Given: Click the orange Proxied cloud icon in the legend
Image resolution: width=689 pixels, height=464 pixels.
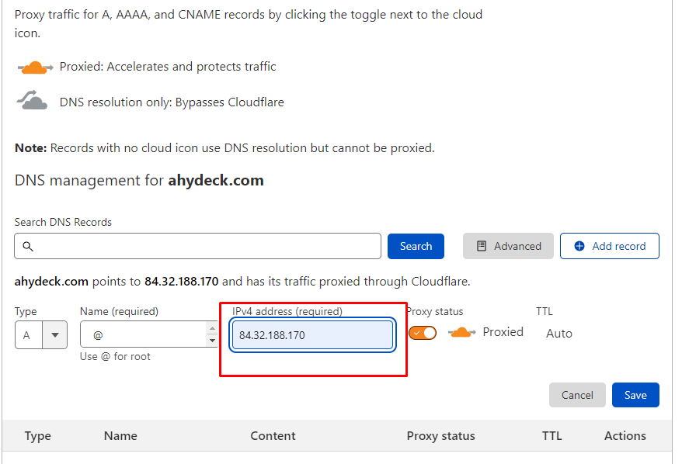Looking at the screenshot, I should click(34, 68).
